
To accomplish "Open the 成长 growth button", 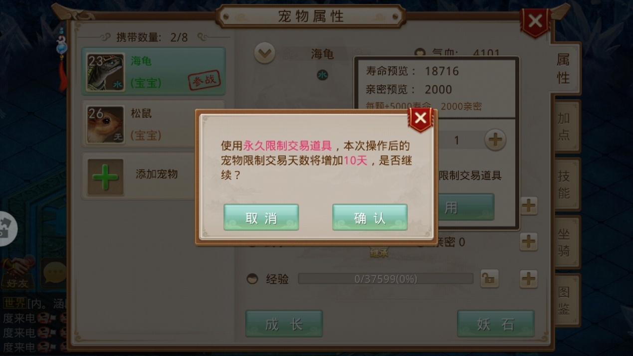I will tap(284, 324).
